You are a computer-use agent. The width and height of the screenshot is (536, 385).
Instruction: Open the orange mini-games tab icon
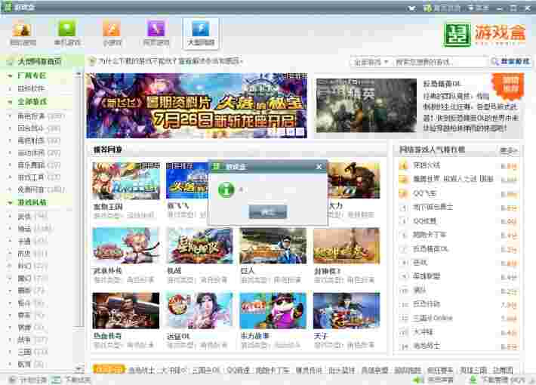pos(112,28)
